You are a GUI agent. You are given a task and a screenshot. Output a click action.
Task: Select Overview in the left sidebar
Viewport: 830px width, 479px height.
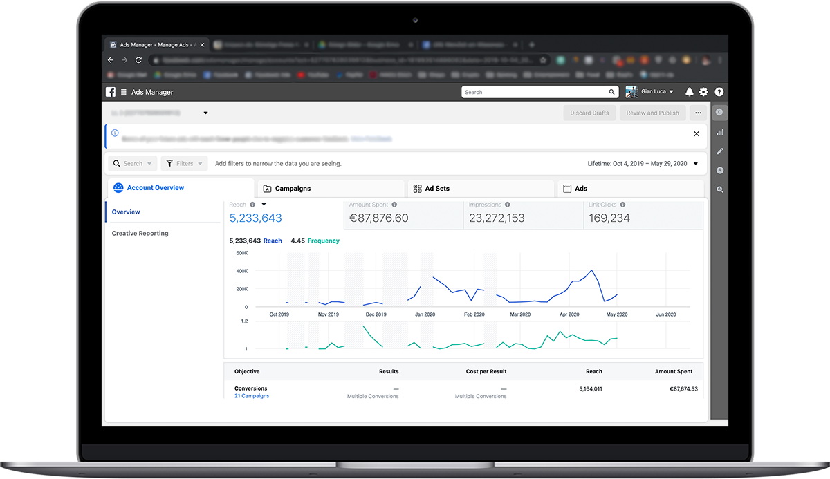(x=126, y=212)
